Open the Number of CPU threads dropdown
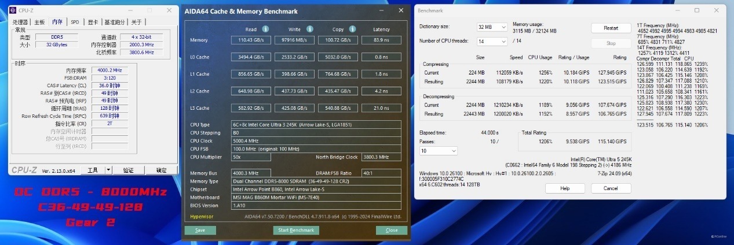Image resolution: width=734 pixels, height=245 pixels. click(491, 41)
